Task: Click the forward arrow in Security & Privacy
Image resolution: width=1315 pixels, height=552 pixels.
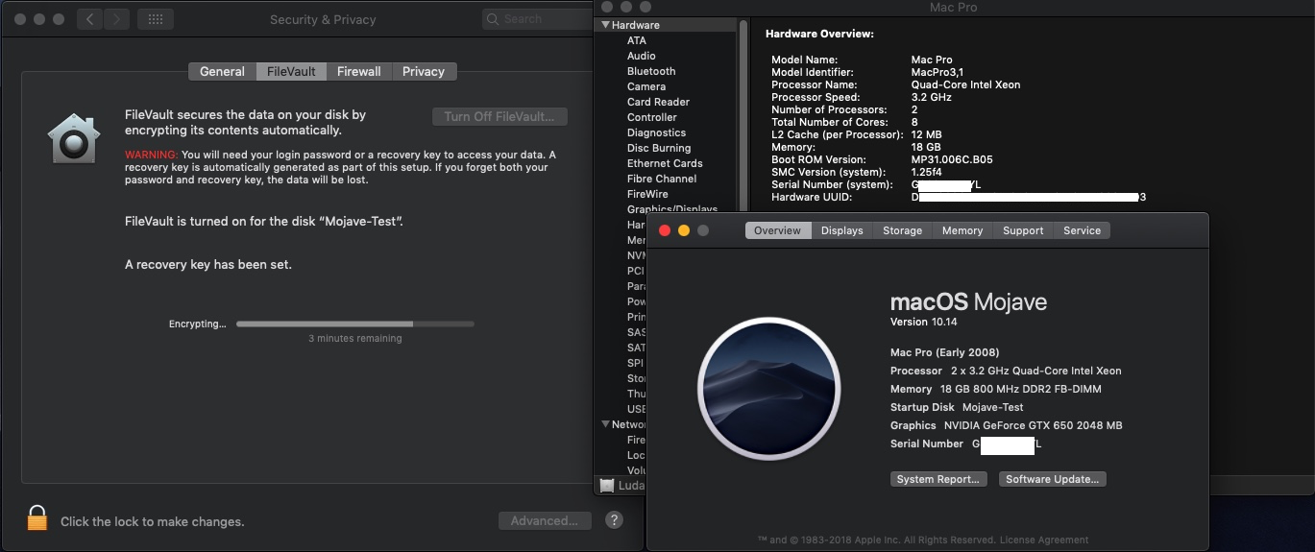Action: [x=116, y=19]
